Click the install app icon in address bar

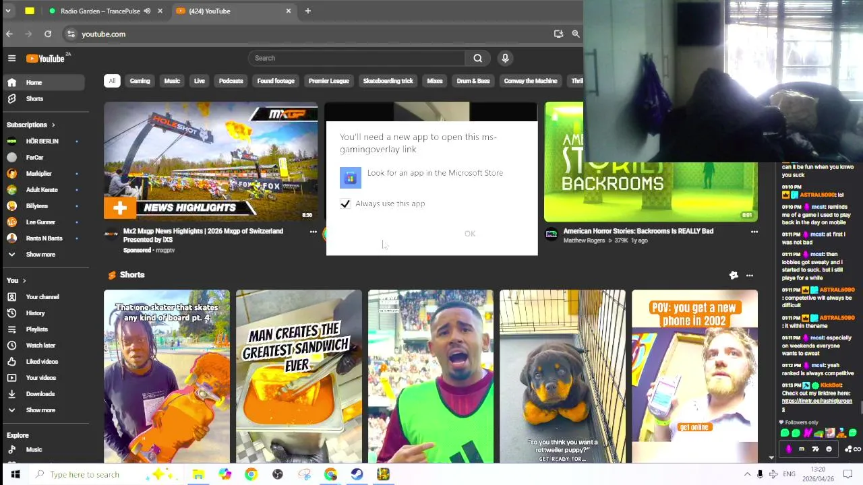pos(558,34)
